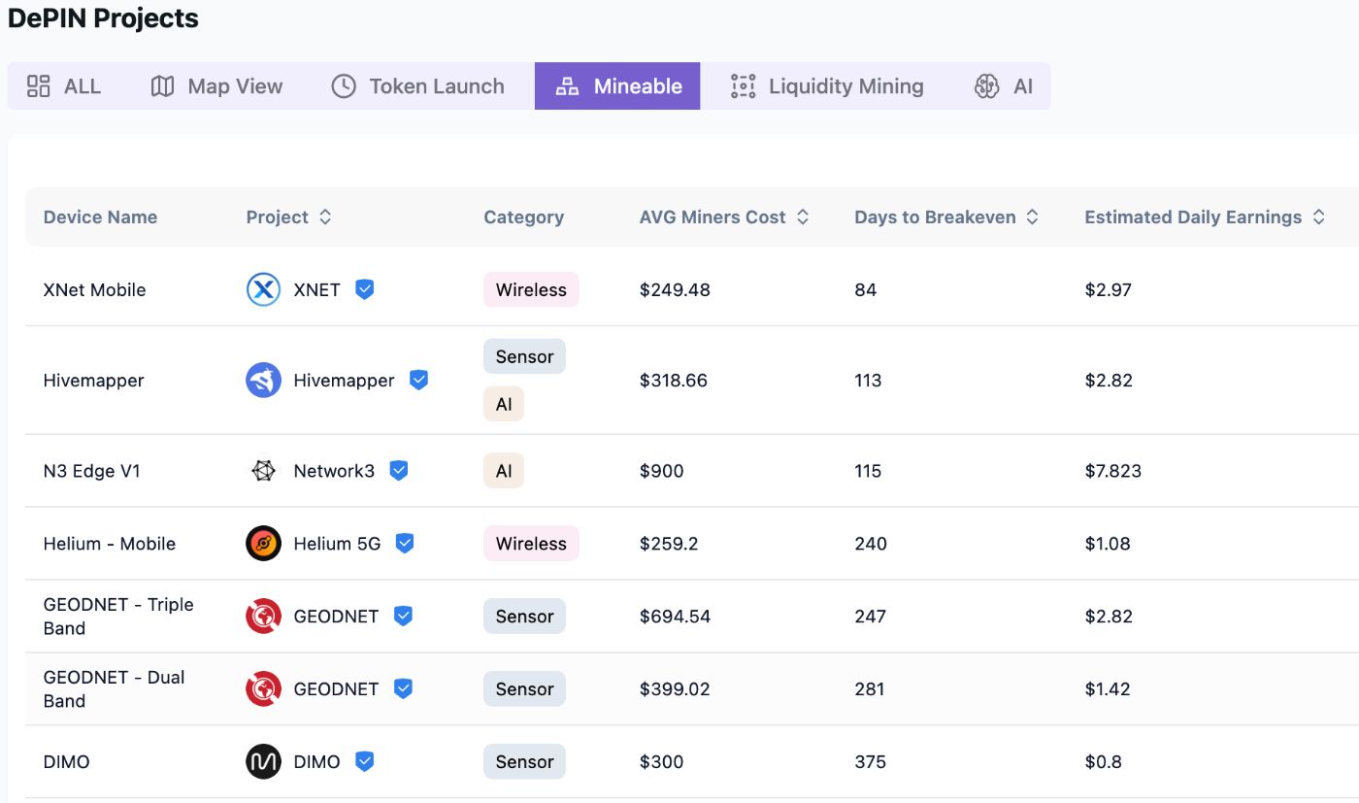1359x803 pixels.
Task: Click device name N3 Edge V1
Action: 92,471
